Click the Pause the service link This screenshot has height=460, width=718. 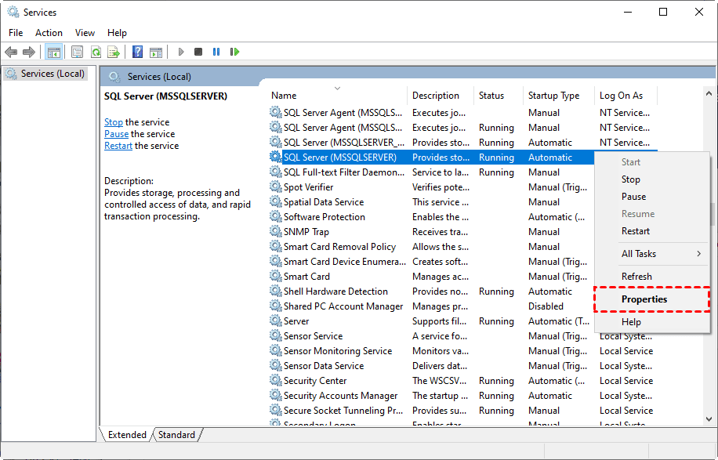point(116,134)
